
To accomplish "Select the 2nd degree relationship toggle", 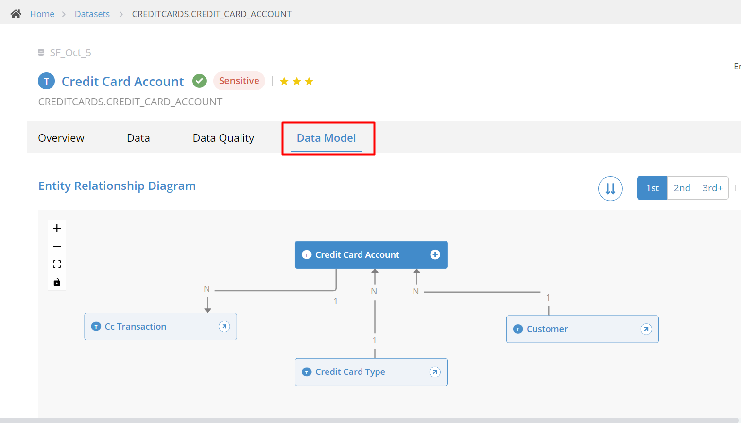I will (682, 188).
